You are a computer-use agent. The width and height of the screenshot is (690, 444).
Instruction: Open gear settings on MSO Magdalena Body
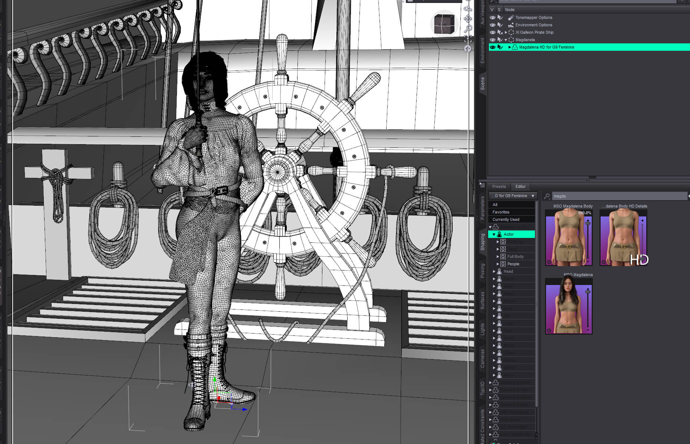tap(549, 262)
